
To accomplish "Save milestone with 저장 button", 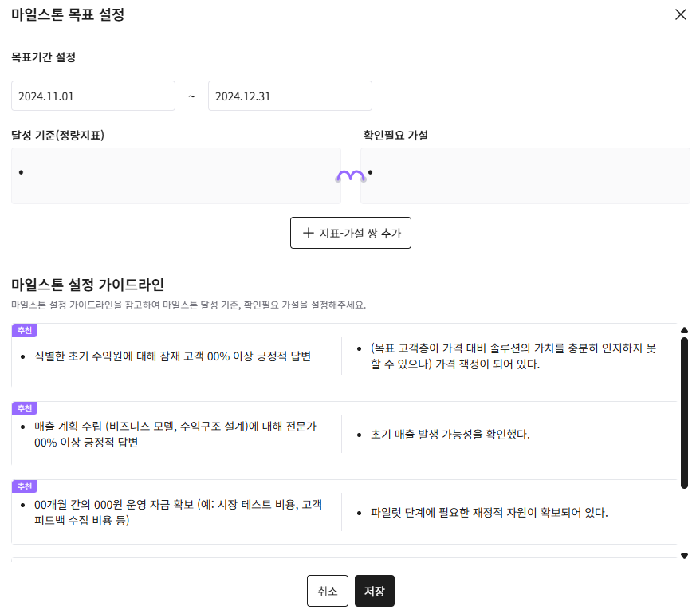I will (x=374, y=591).
